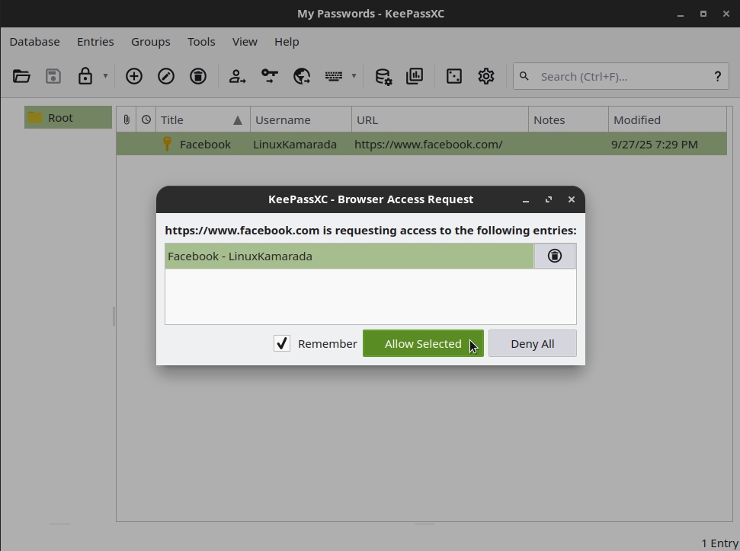This screenshot has width=740, height=551.
Task: Open the Tools menu
Action: coord(201,42)
